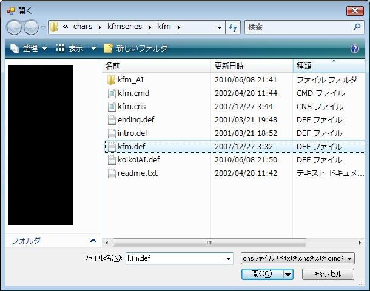Viewport: 370px width, 291px height.
Task: Click the horizontal scrollbar thumb
Action: pos(209,242)
